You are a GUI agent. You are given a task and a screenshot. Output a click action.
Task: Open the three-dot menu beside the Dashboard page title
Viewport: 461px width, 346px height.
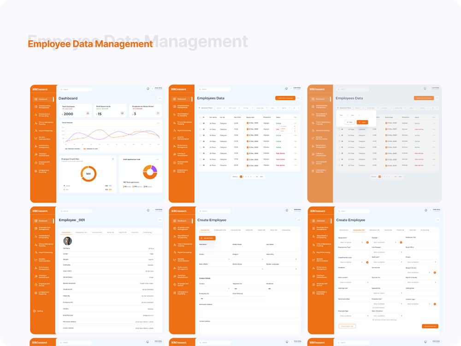point(160,98)
